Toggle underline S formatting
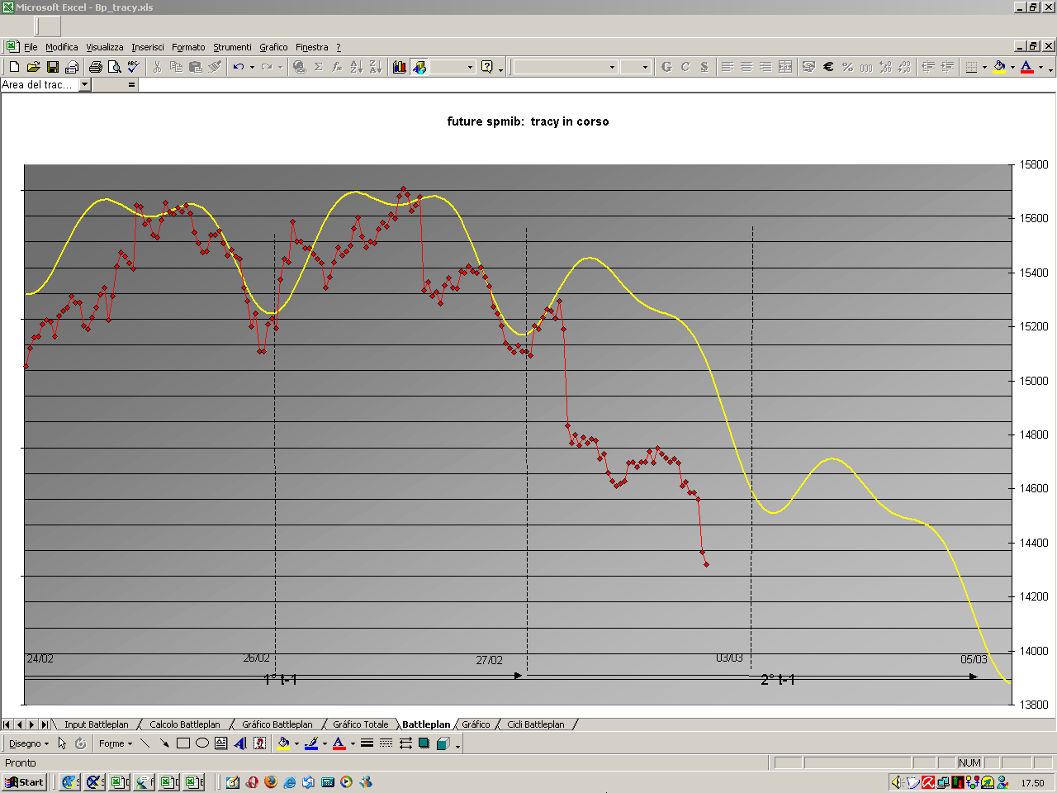 click(704, 67)
